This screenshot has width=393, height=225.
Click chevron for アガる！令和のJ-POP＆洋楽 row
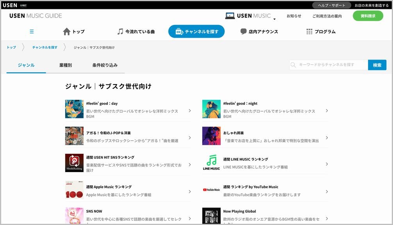[190, 137]
